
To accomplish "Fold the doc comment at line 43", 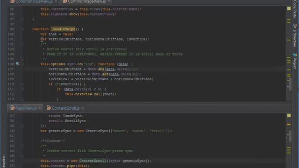I will pos(22,146).
